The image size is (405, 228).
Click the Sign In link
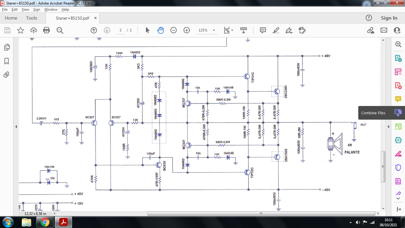coord(389,18)
